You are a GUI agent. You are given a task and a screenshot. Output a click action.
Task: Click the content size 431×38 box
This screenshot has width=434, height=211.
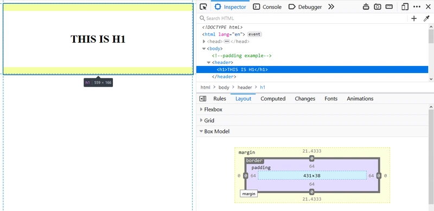pyautogui.click(x=312, y=176)
